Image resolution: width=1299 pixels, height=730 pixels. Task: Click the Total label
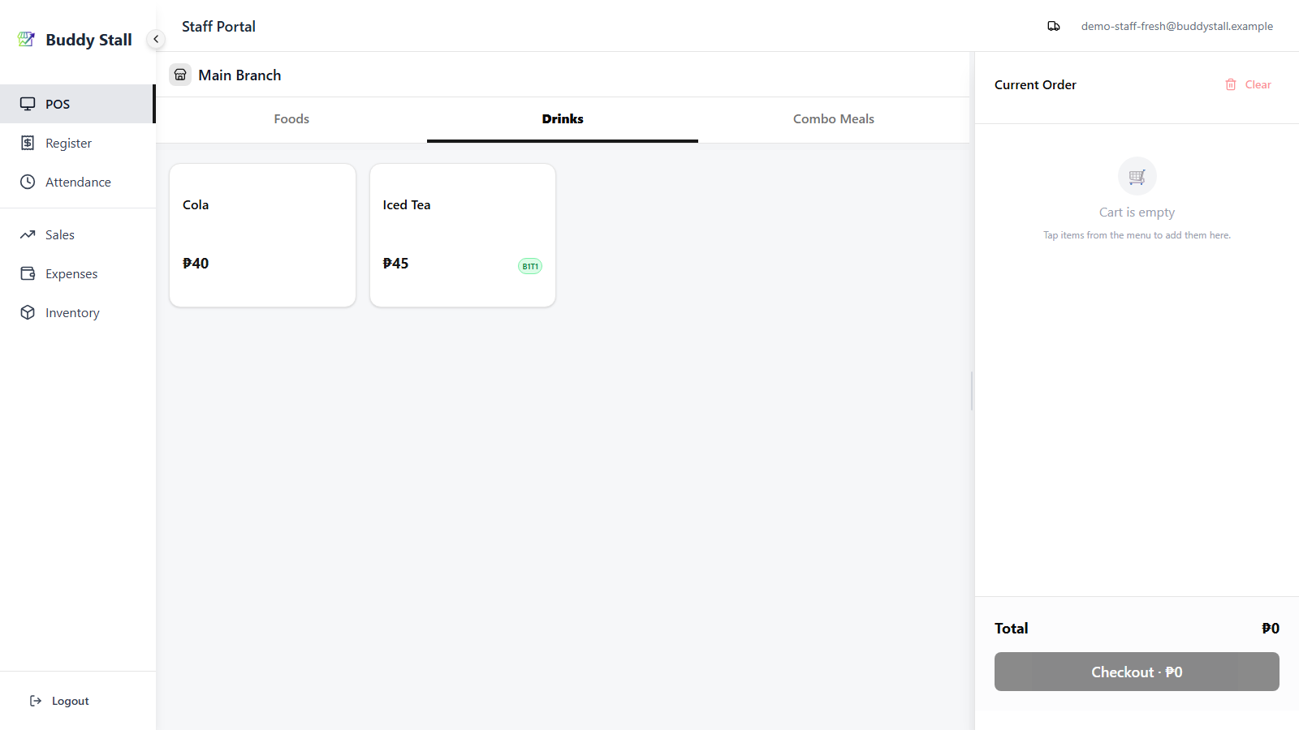[x=1012, y=628]
